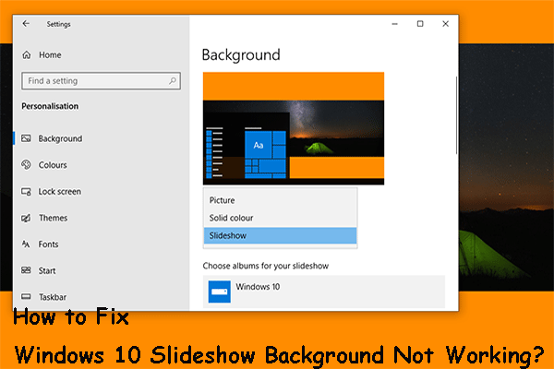Viewport: 554px width, 369px height.
Task: Open the Themes settings page
Action: (53, 218)
